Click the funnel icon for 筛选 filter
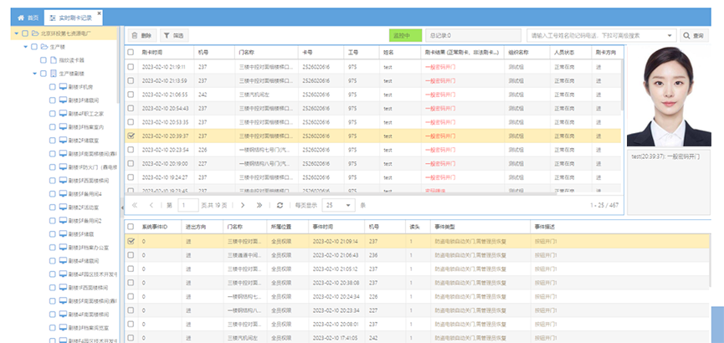 coord(168,36)
